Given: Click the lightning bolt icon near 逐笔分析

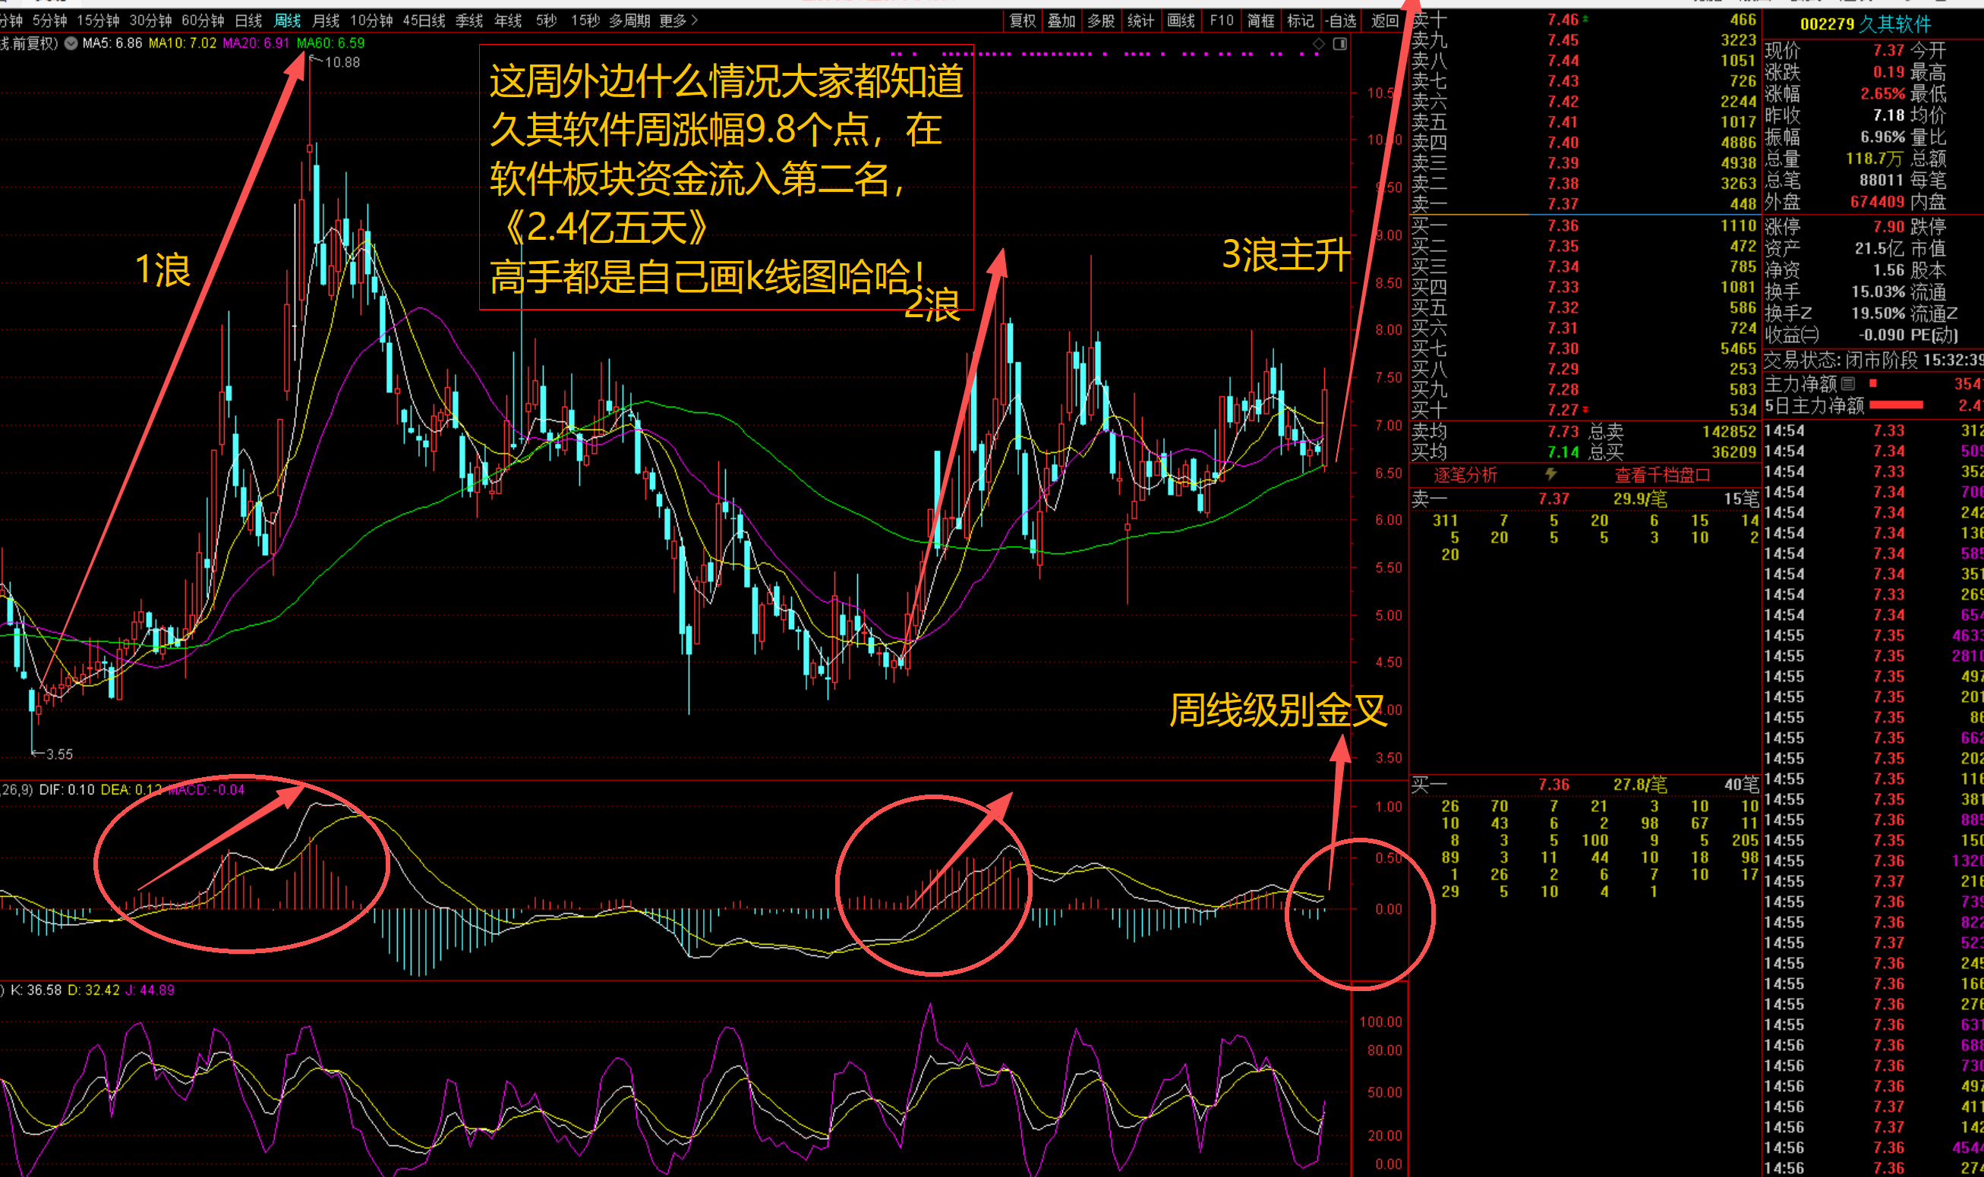Looking at the screenshot, I should tap(1550, 474).
